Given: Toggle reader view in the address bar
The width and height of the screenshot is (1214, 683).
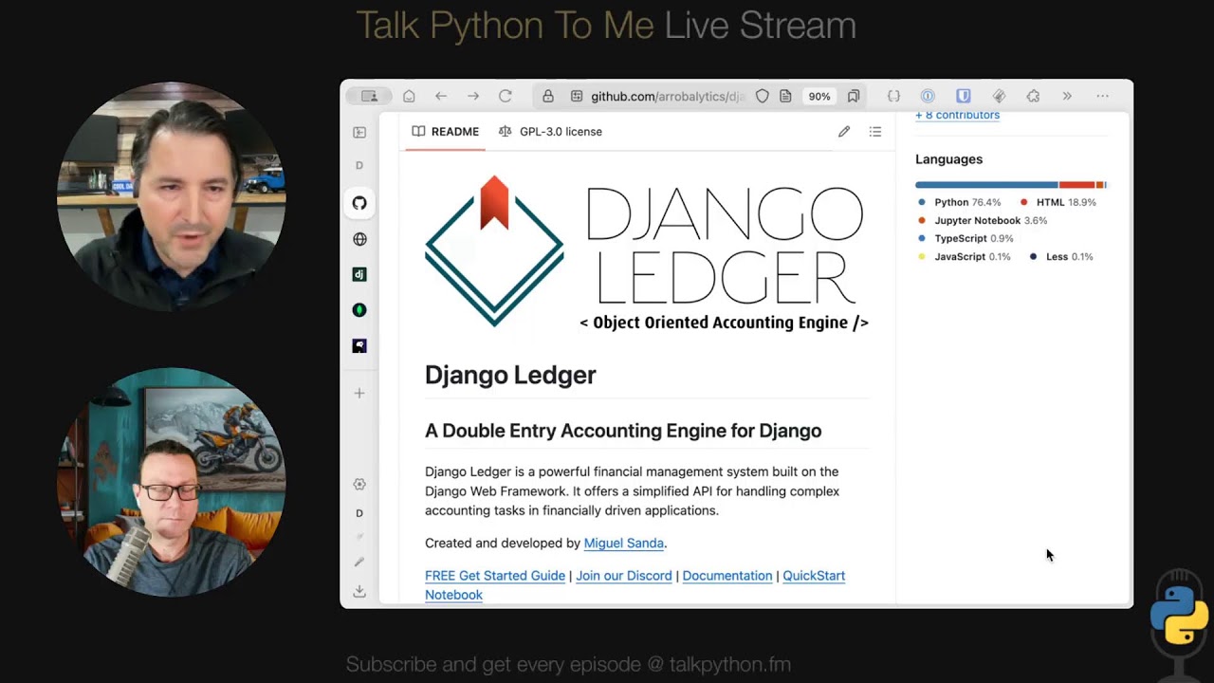Looking at the screenshot, I should pyautogui.click(x=785, y=96).
